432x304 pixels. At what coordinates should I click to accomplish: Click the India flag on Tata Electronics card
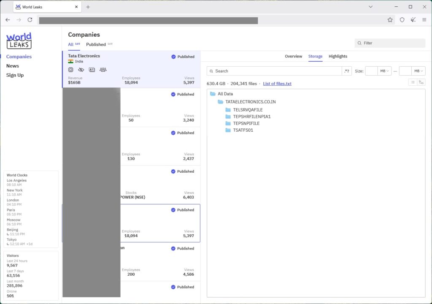pyautogui.click(x=71, y=62)
